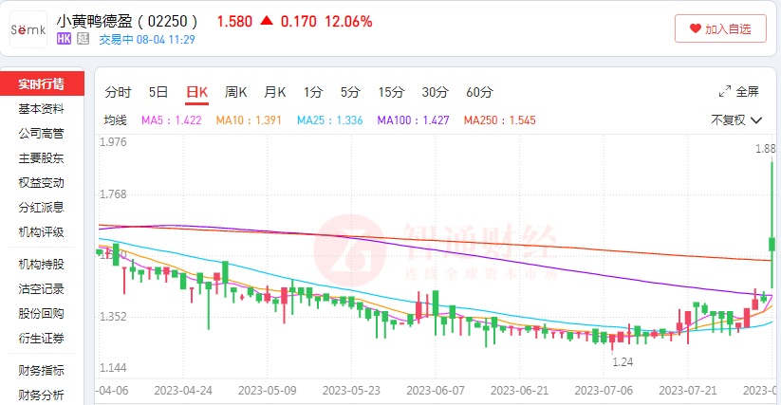Open 主要股东 in sidebar
This screenshot has width=781, height=405.
pos(42,158)
